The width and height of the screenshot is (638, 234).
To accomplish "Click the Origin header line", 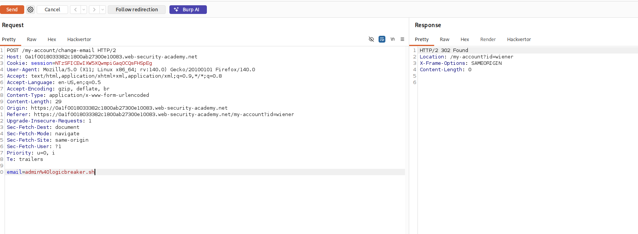I will (x=117, y=108).
